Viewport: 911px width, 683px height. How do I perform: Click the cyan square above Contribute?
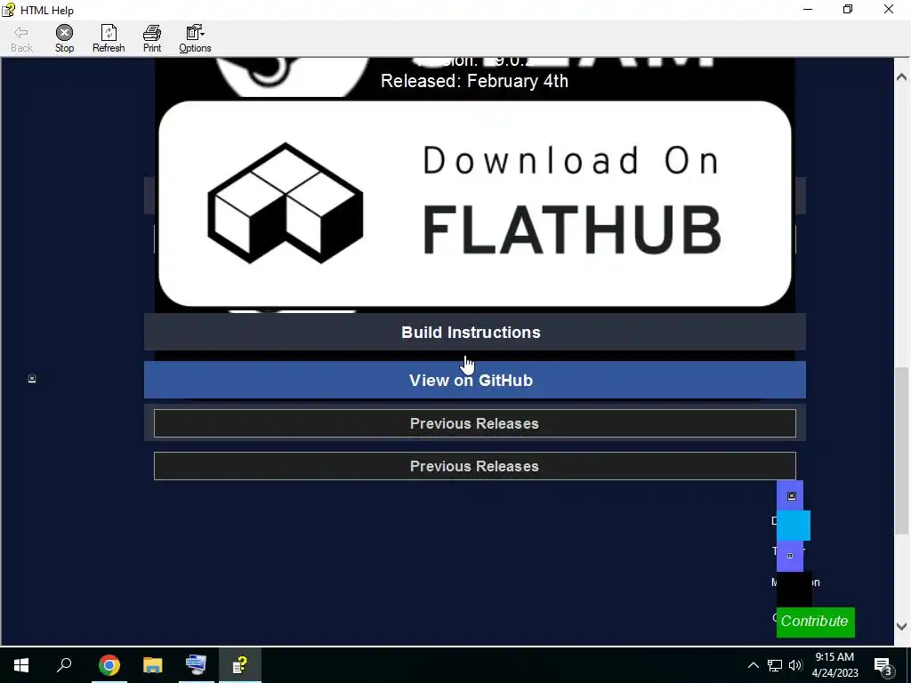[x=793, y=526]
